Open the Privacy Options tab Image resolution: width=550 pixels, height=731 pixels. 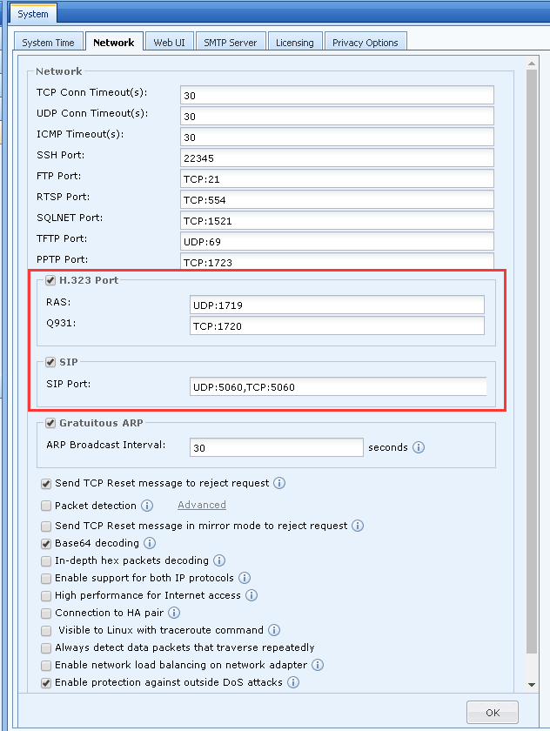click(366, 43)
